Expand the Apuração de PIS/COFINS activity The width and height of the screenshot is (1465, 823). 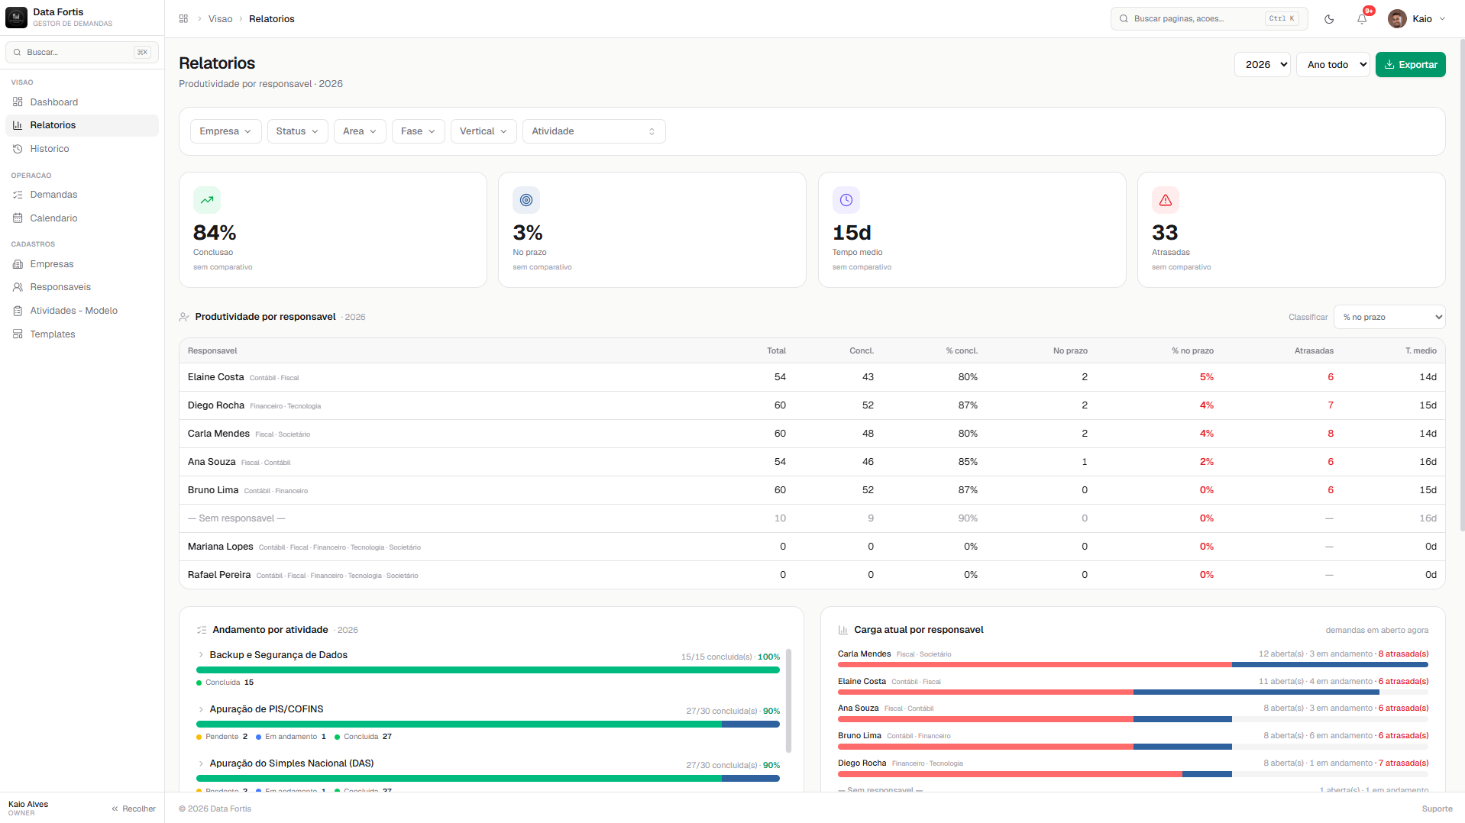click(201, 709)
